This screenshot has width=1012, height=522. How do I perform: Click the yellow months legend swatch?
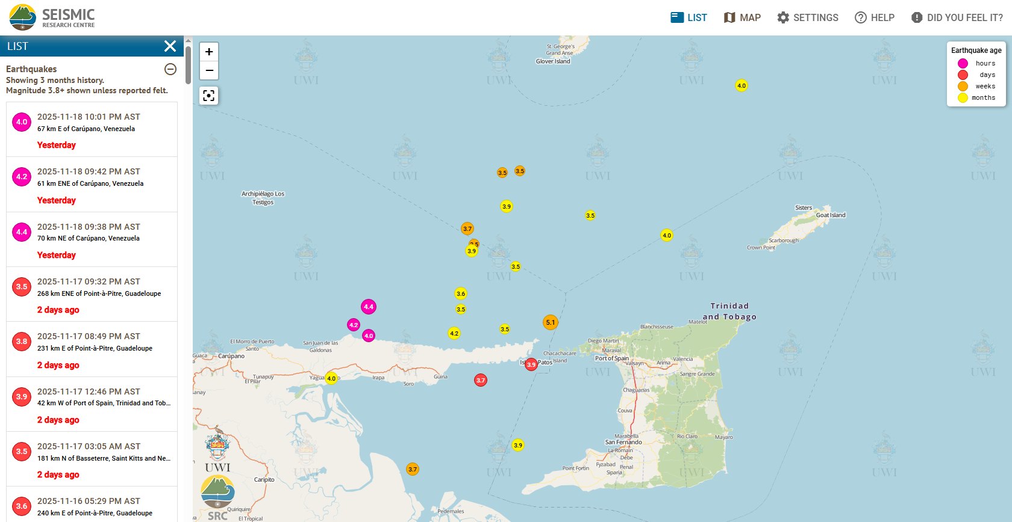[963, 98]
